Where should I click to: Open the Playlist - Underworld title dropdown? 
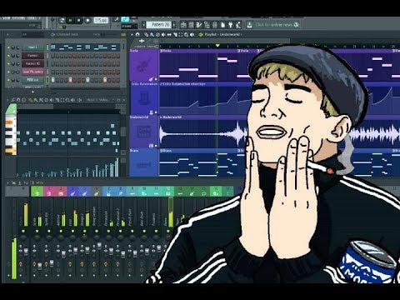click(223, 34)
